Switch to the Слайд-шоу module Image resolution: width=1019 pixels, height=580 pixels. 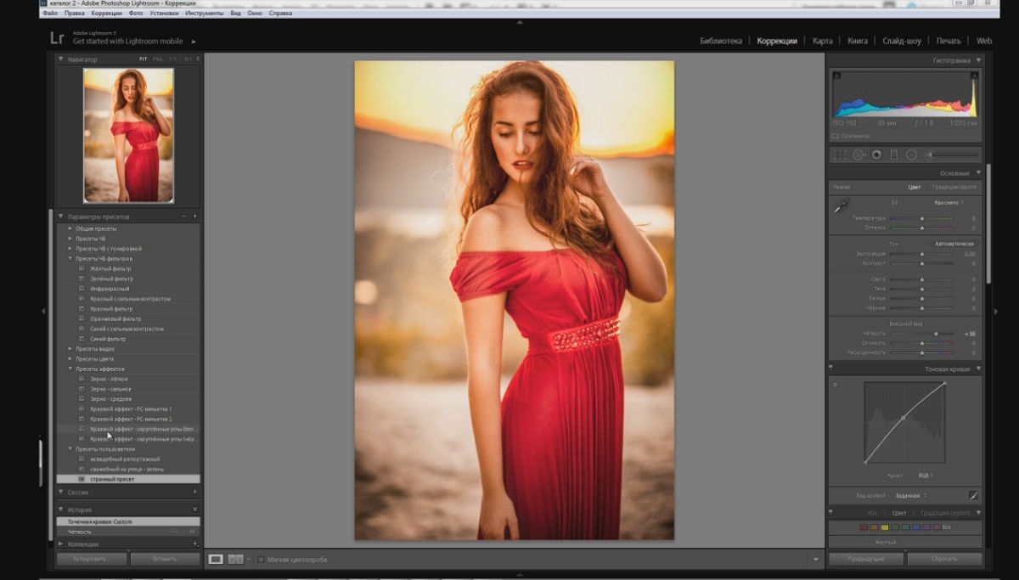click(x=901, y=41)
